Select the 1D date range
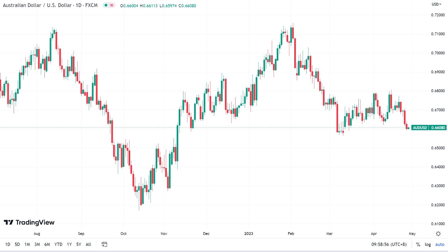 pyautogui.click(x=8, y=244)
